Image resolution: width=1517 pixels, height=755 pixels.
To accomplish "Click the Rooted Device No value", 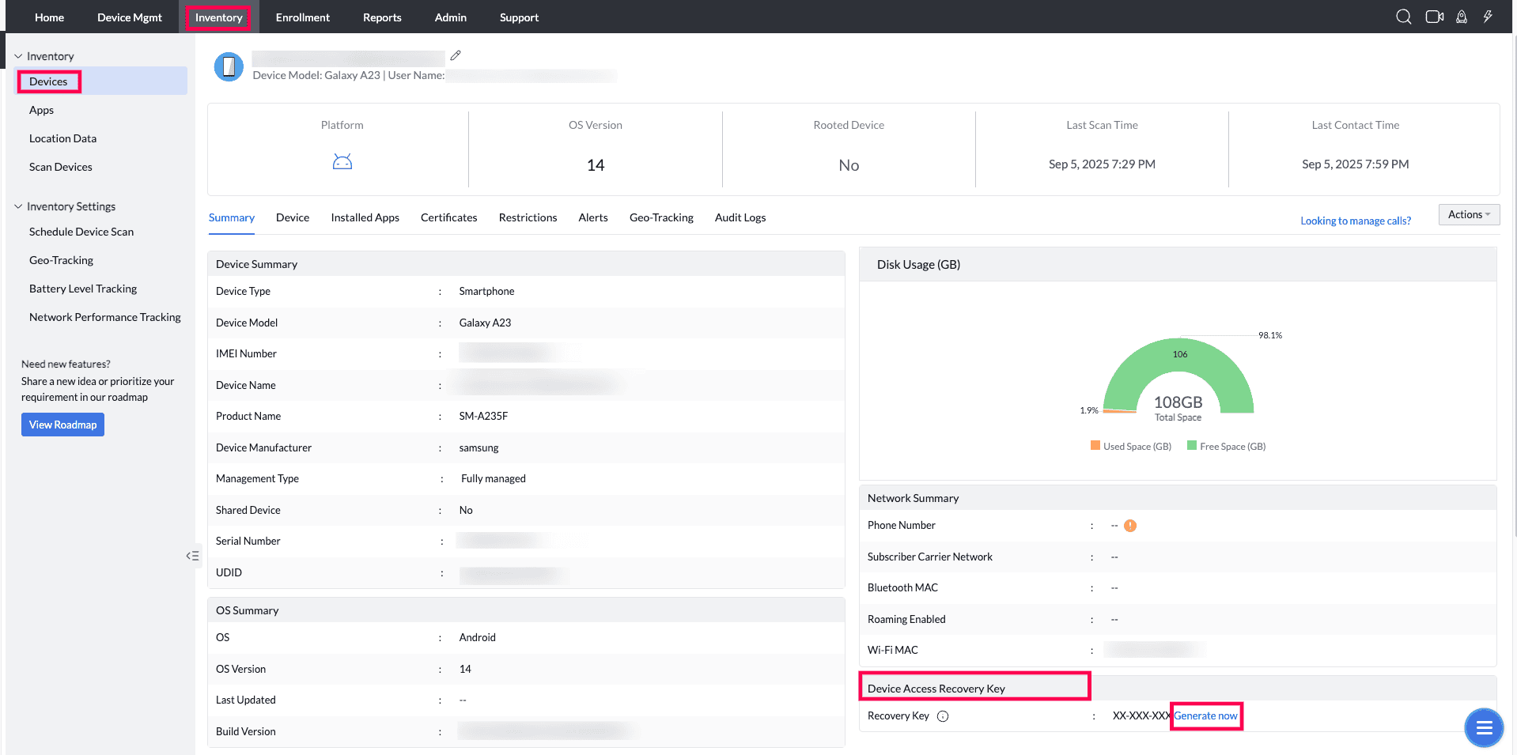I will coord(849,165).
